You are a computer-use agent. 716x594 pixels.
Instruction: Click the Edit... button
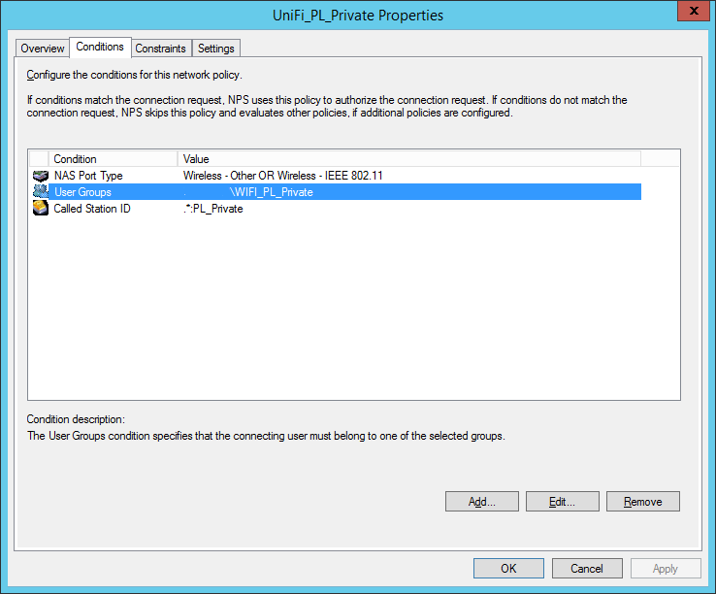(x=562, y=502)
